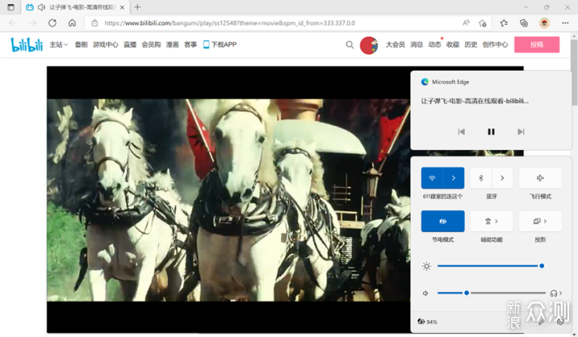Click the browser forward arrow

click(x=32, y=22)
